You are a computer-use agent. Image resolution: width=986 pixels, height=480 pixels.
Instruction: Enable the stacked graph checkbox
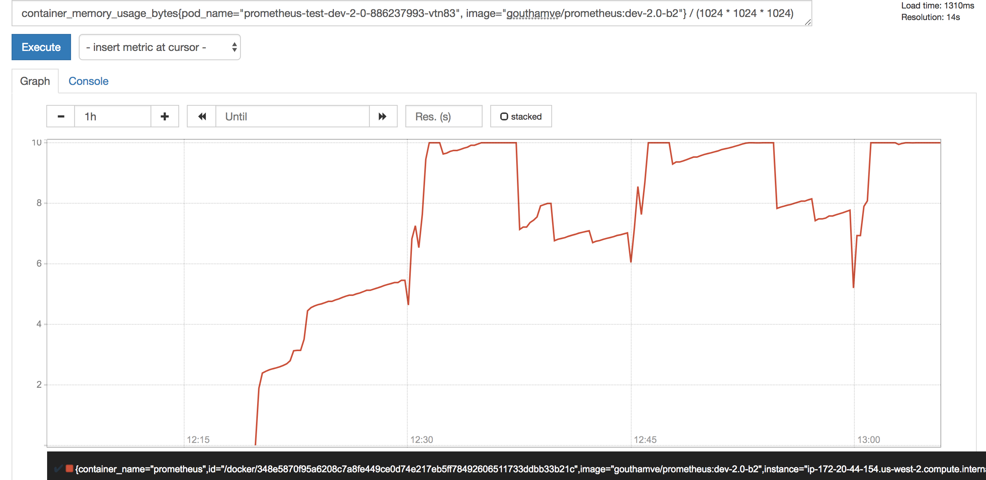coord(504,117)
